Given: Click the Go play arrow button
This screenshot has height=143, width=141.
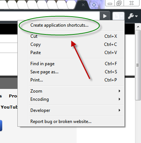Looking at the screenshot, I should 105,16.
